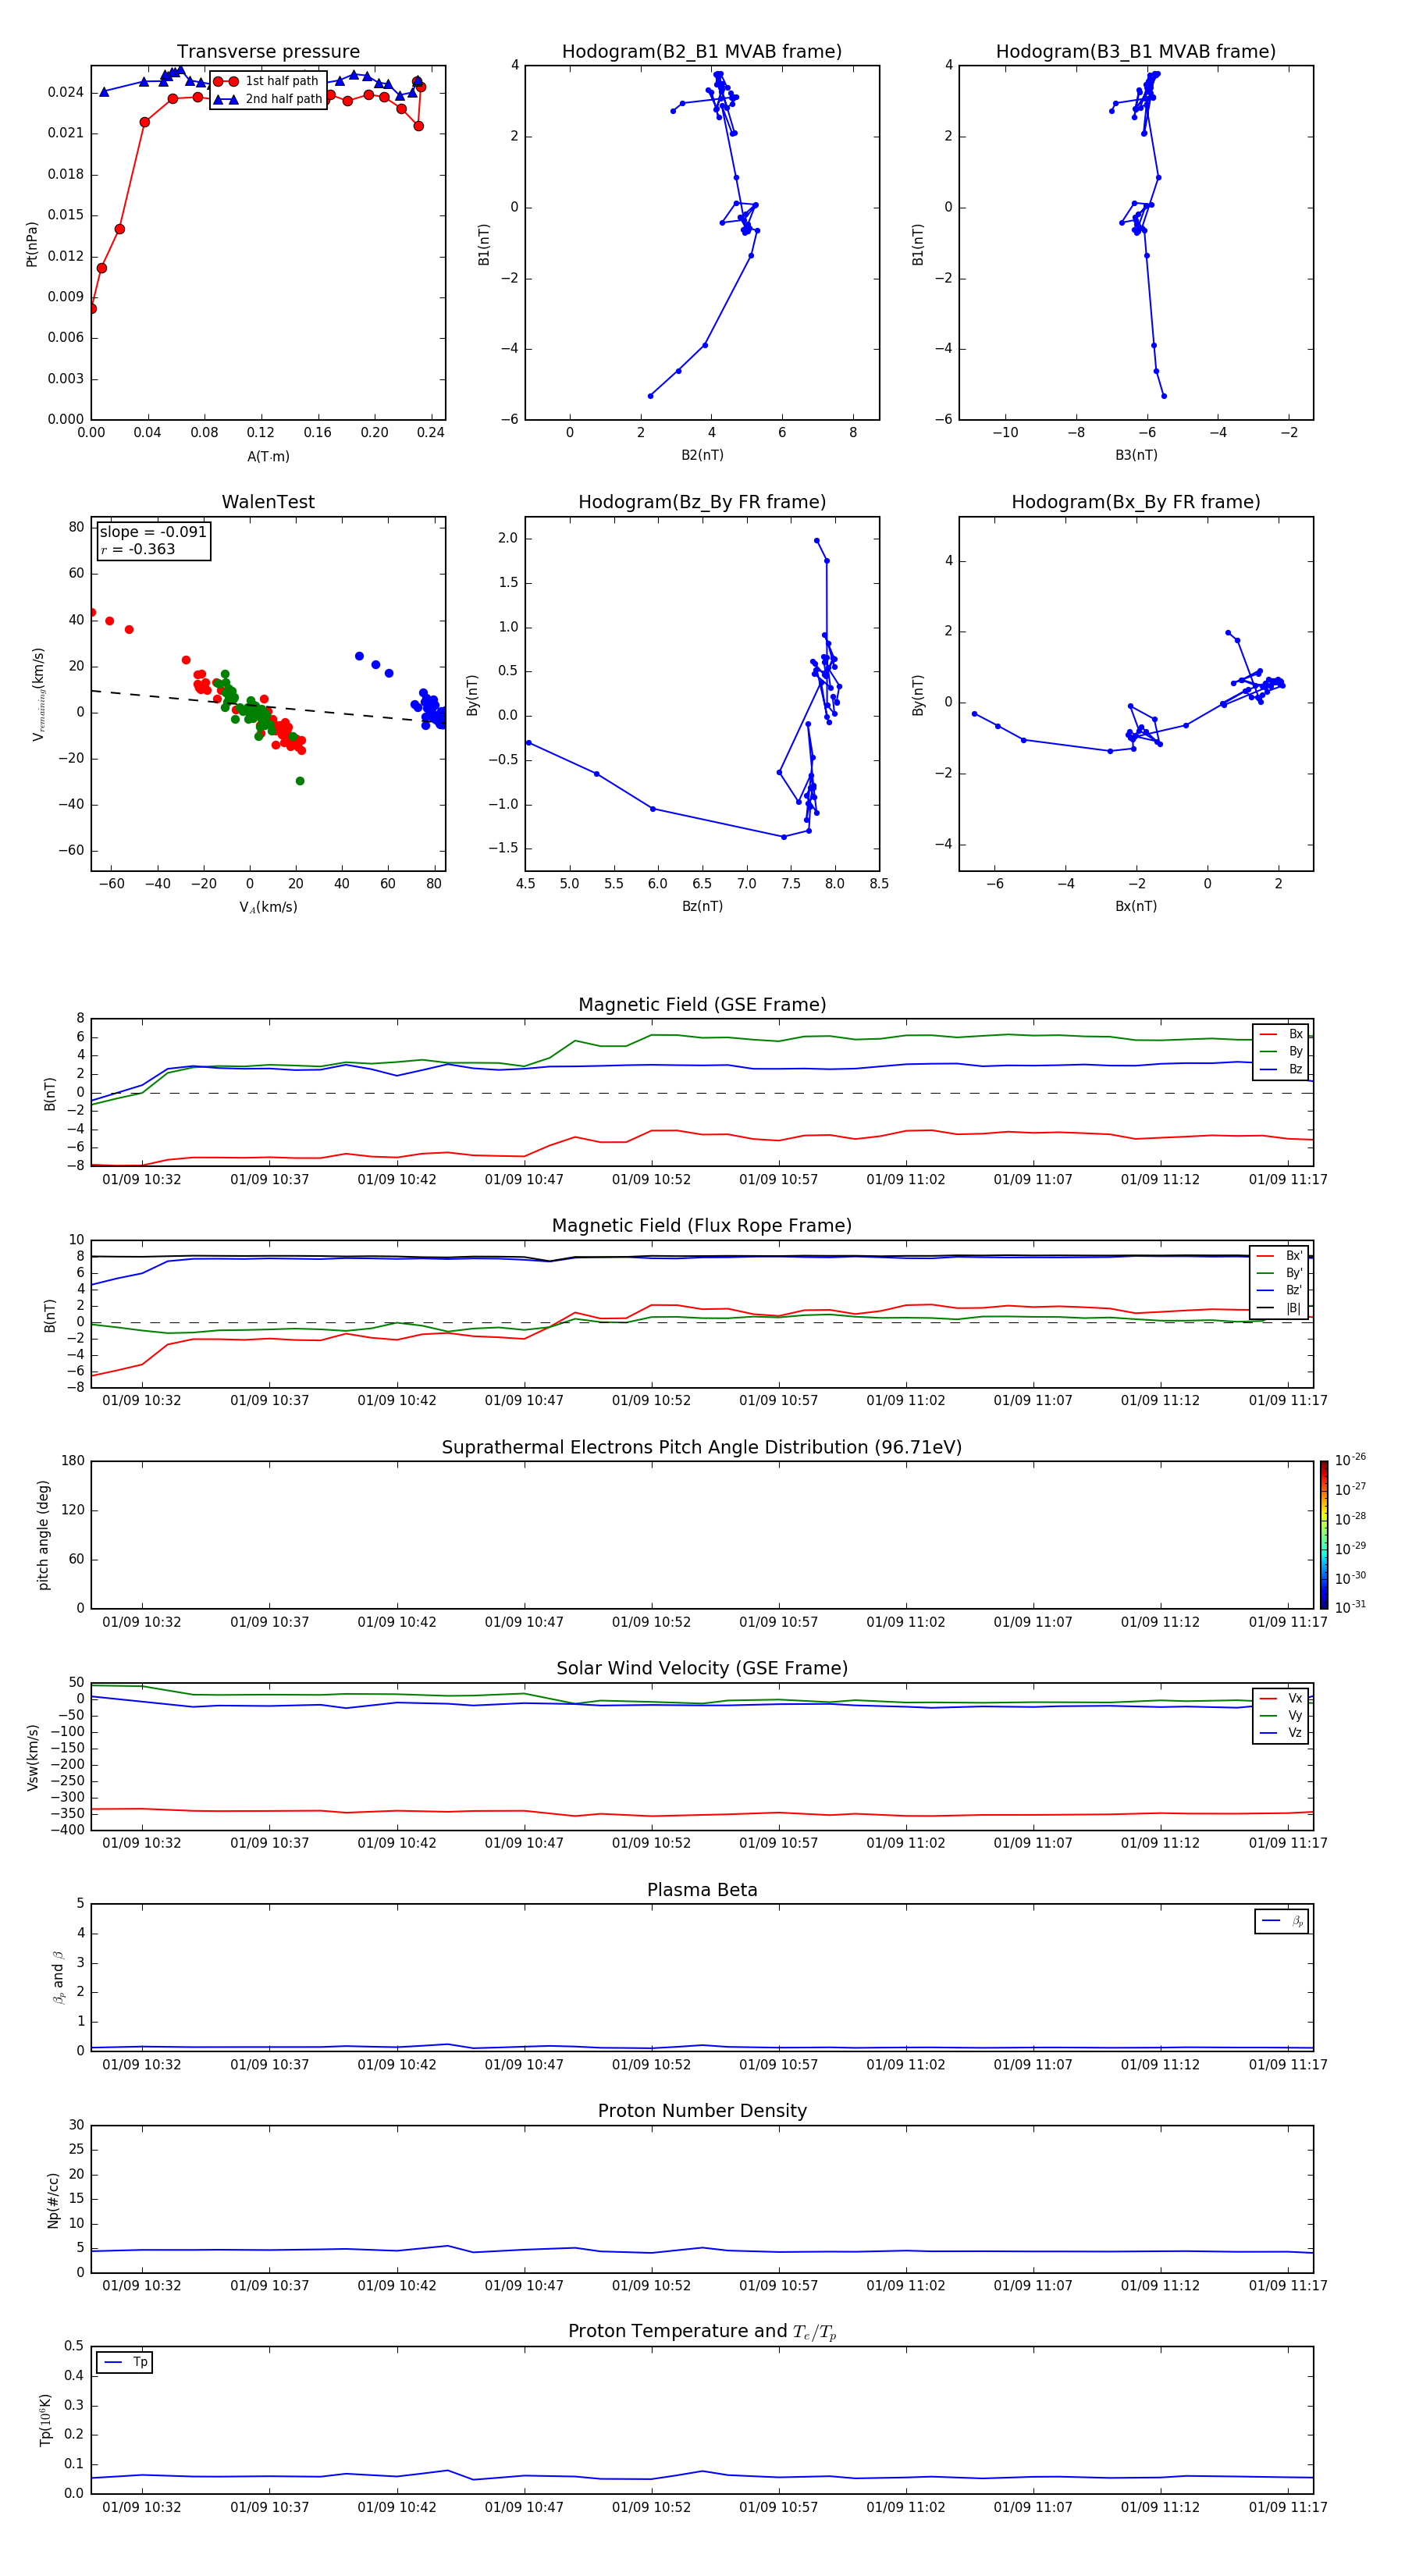The width and height of the screenshot is (1405, 2576).
Task: Select the "By'" legend entry
Action: (1280, 1273)
